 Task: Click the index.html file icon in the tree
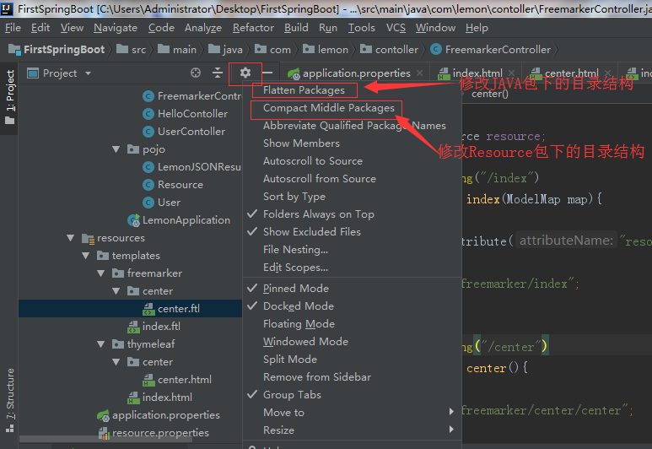tap(133, 398)
